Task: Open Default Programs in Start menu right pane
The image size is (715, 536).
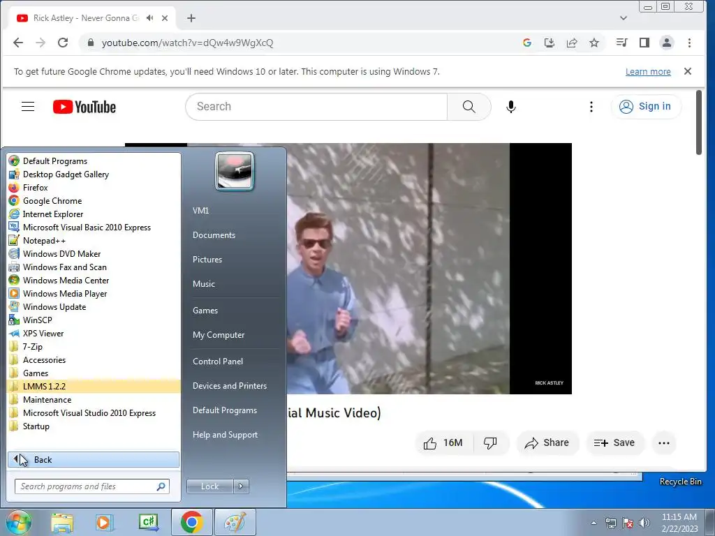Action: [224, 410]
